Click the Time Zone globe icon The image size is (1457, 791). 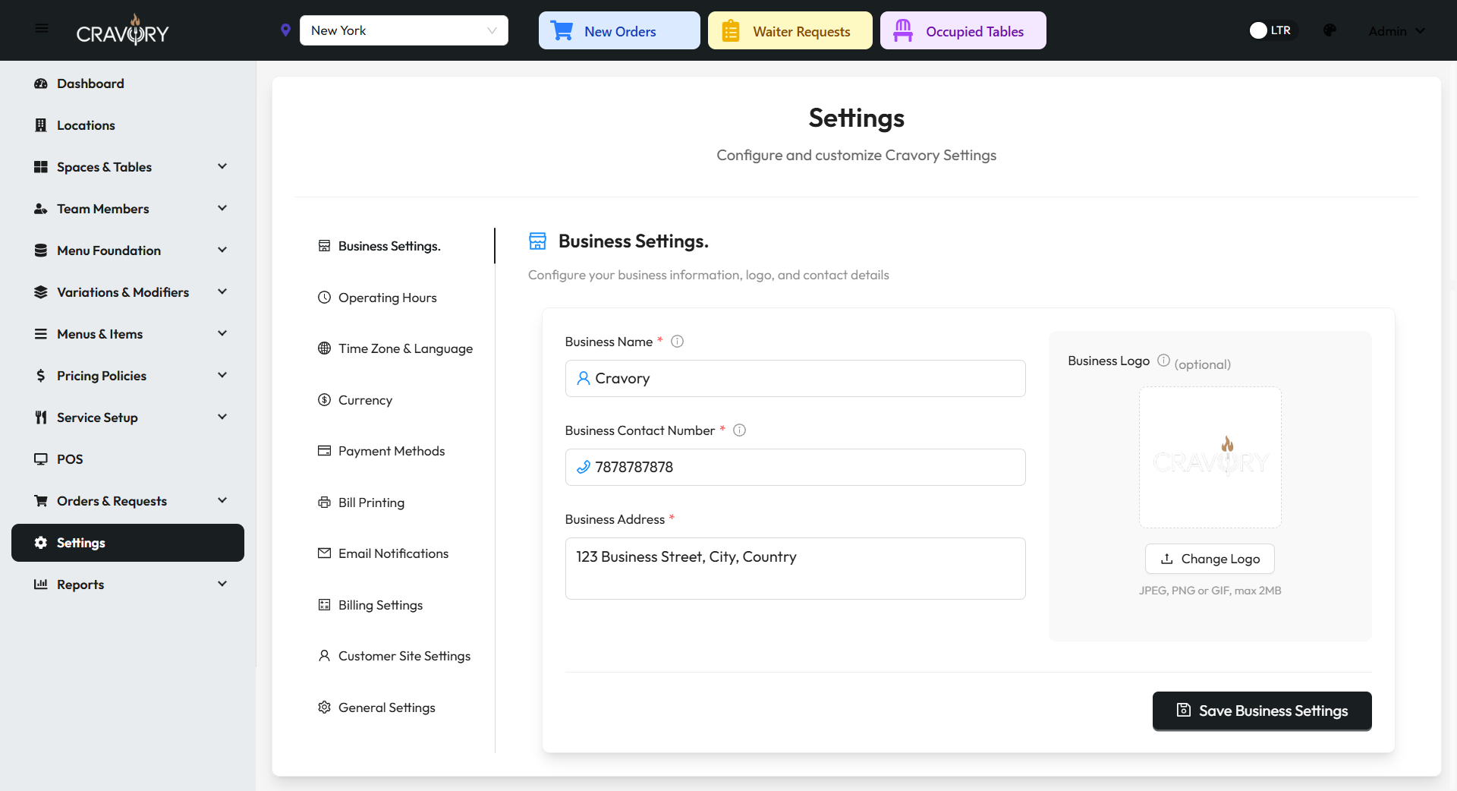[324, 348]
